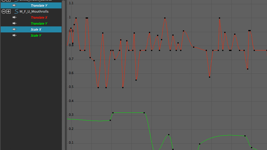The width and height of the screenshot is (267, 150).
Task: Collapse the M_F_U_Mouthrolls node with minus icon
Action: (4, 12)
